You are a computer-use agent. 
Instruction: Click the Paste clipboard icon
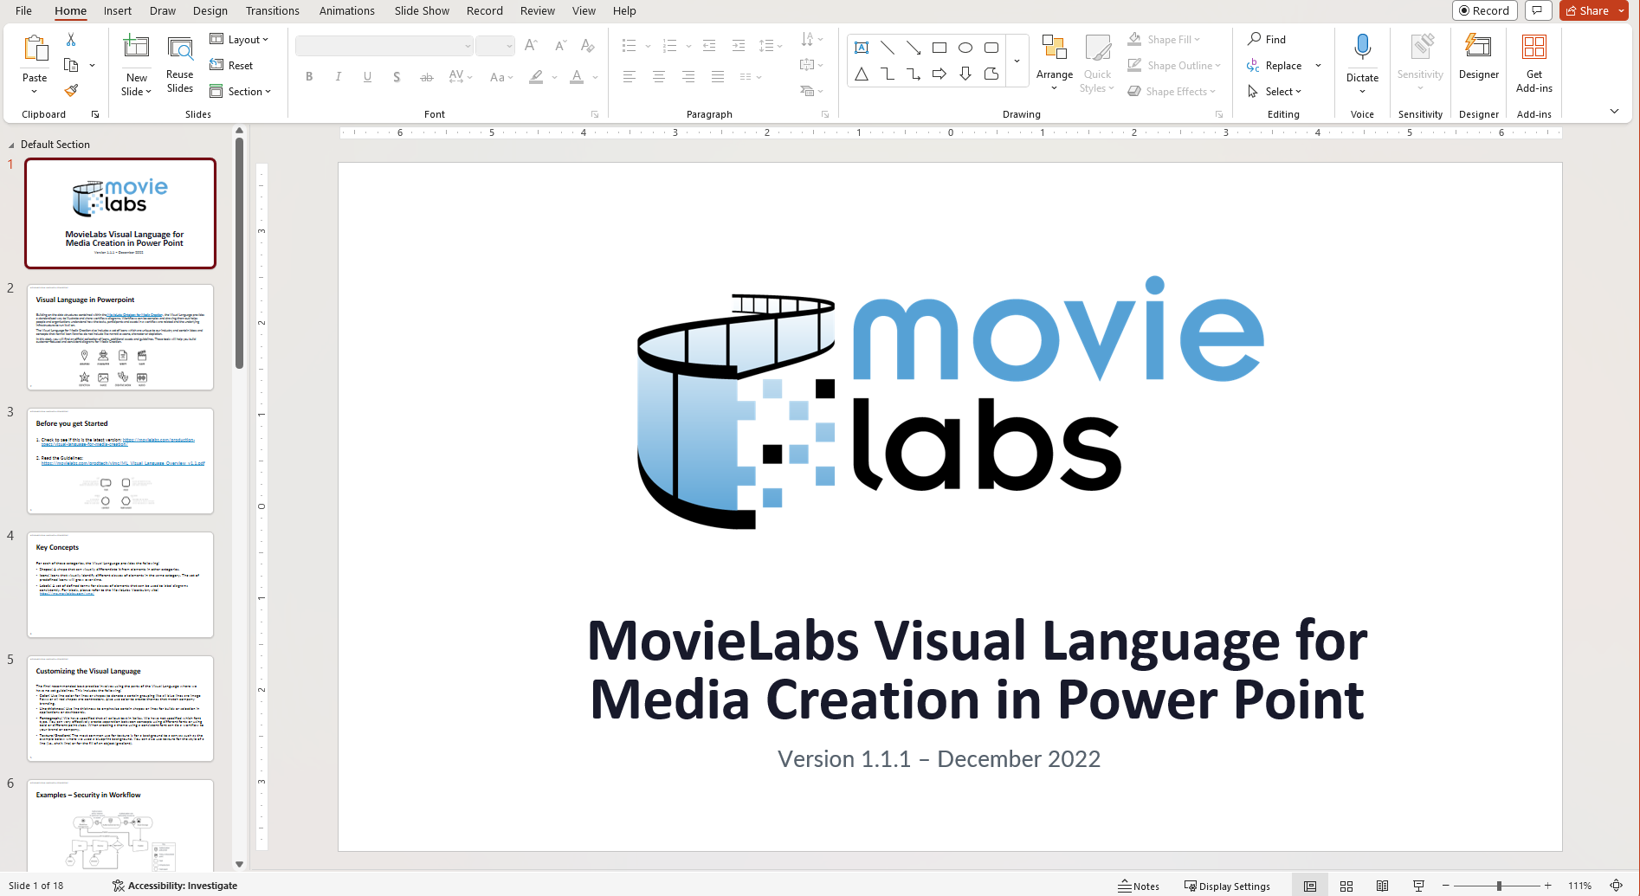[x=35, y=48]
